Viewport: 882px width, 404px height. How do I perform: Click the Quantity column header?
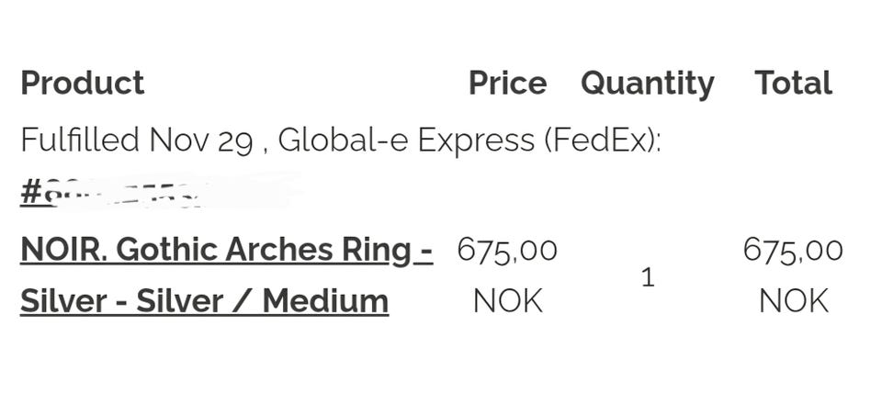(647, 84)
